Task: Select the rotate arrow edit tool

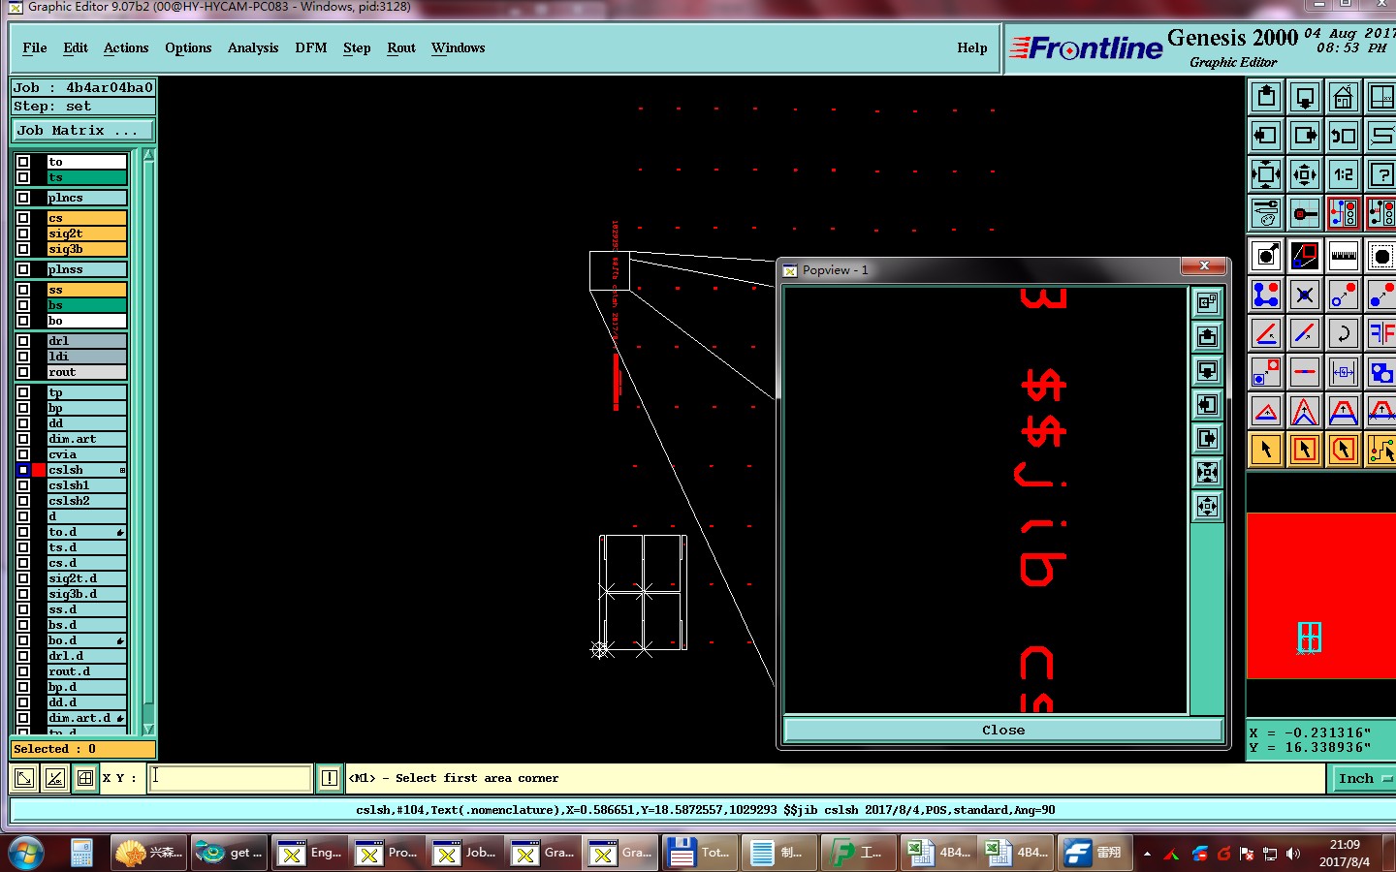Action: point(1344,333)
